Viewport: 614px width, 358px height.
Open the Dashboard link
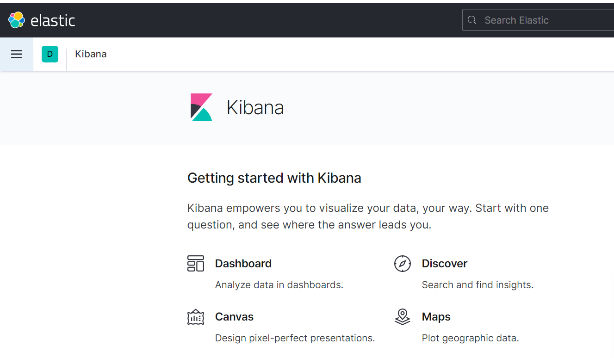[243, 263]
